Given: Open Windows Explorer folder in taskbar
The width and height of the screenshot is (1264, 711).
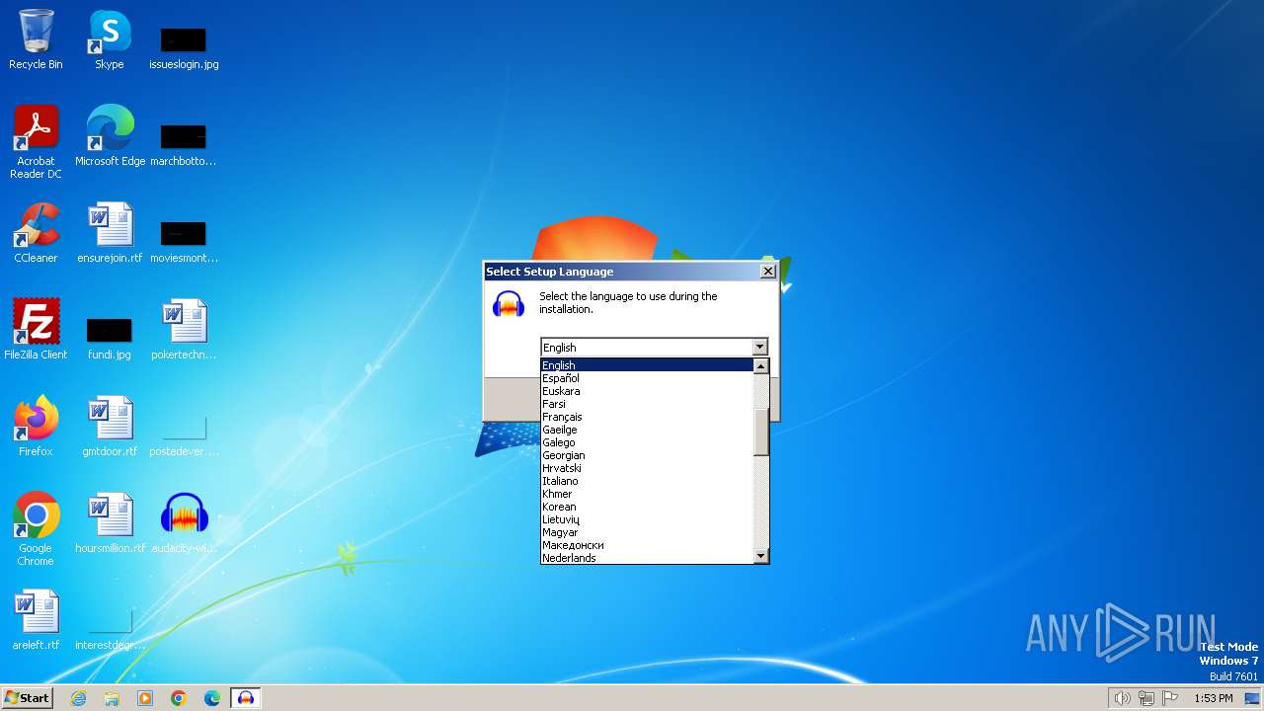Looking at the screenshot, I should [112, 698].
